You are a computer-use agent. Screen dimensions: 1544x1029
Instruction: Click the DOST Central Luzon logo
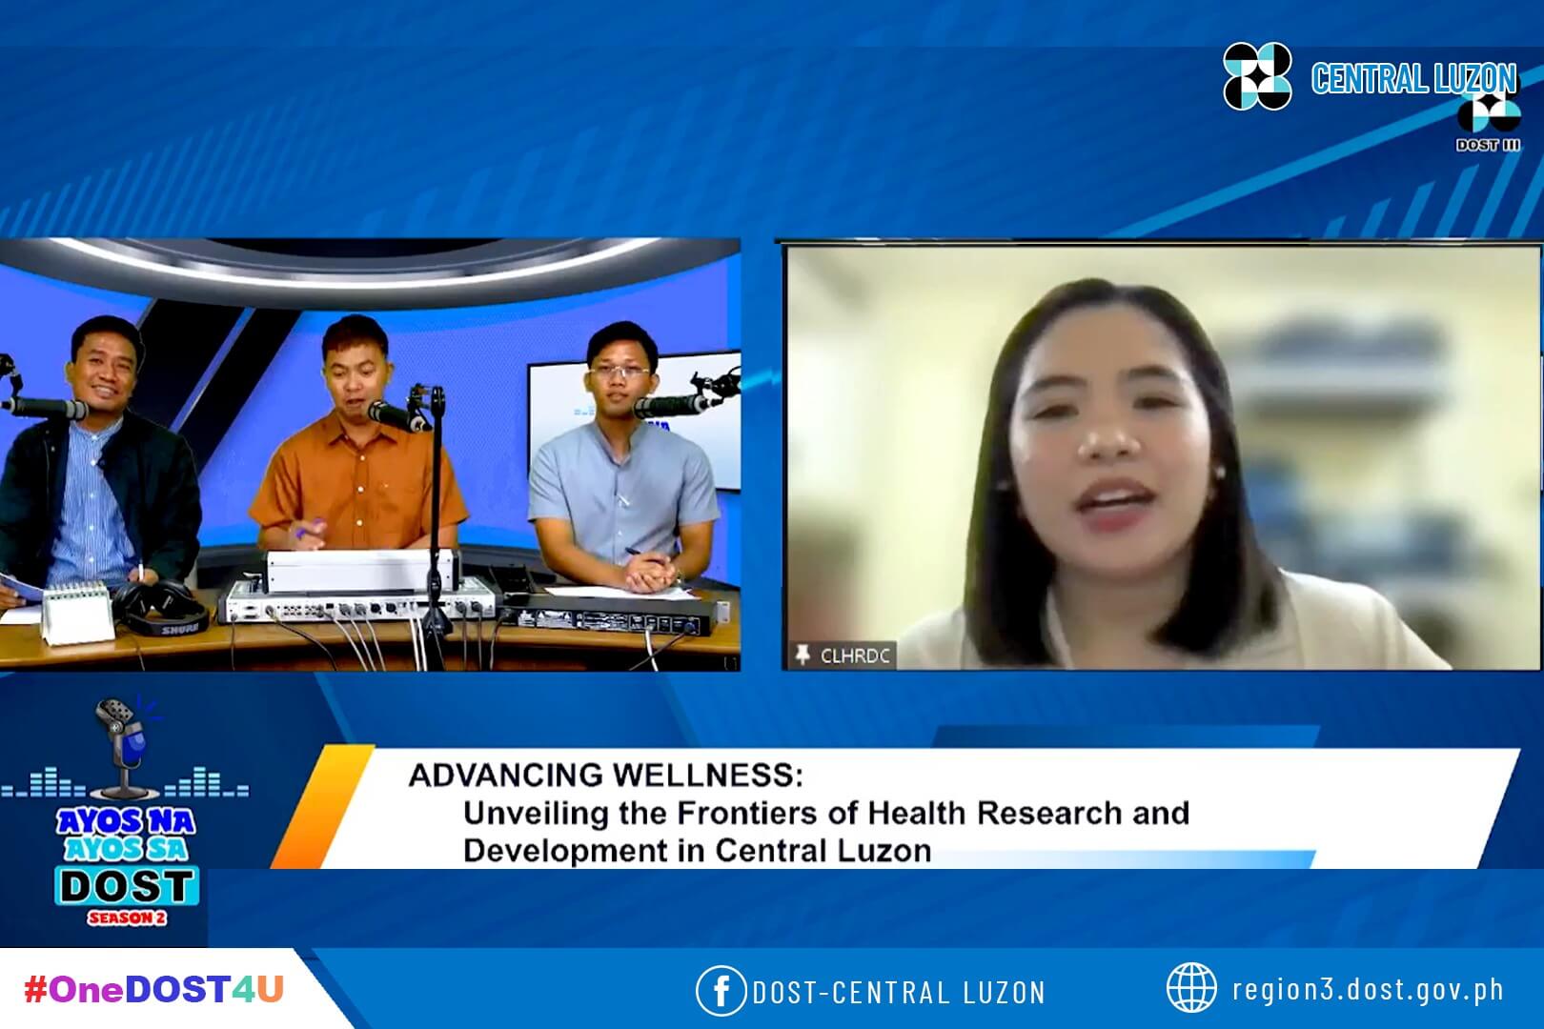click(x=1257, y=76)
